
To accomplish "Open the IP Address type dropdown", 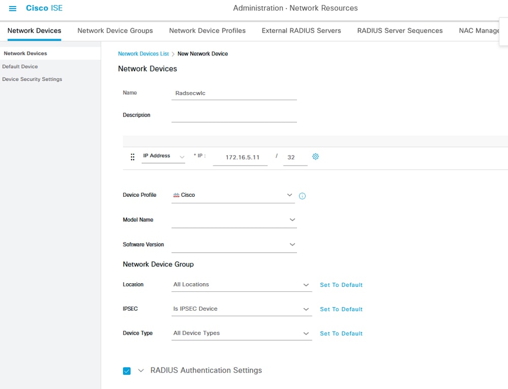I will coord(163,156).
